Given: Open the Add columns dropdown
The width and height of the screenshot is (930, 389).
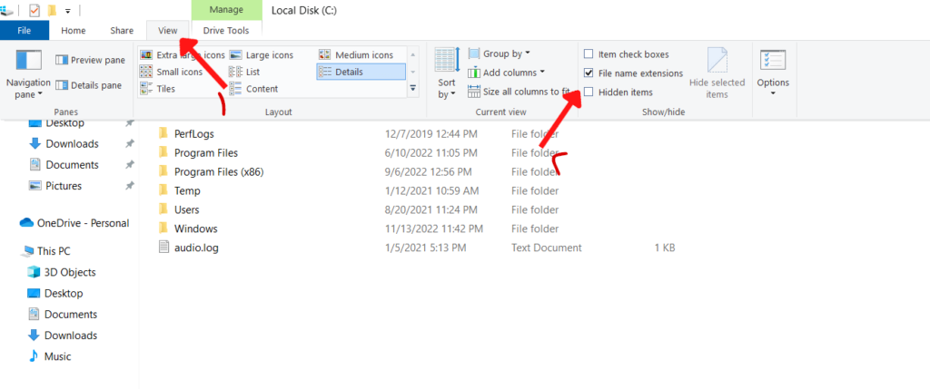Looking at the screenshot, I should tap(507, 73).
